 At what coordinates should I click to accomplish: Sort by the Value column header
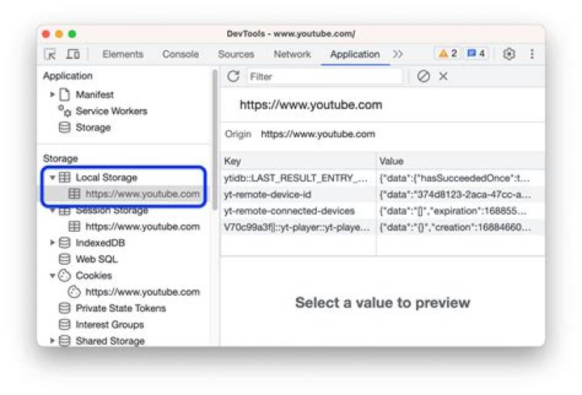click(461, 161)
